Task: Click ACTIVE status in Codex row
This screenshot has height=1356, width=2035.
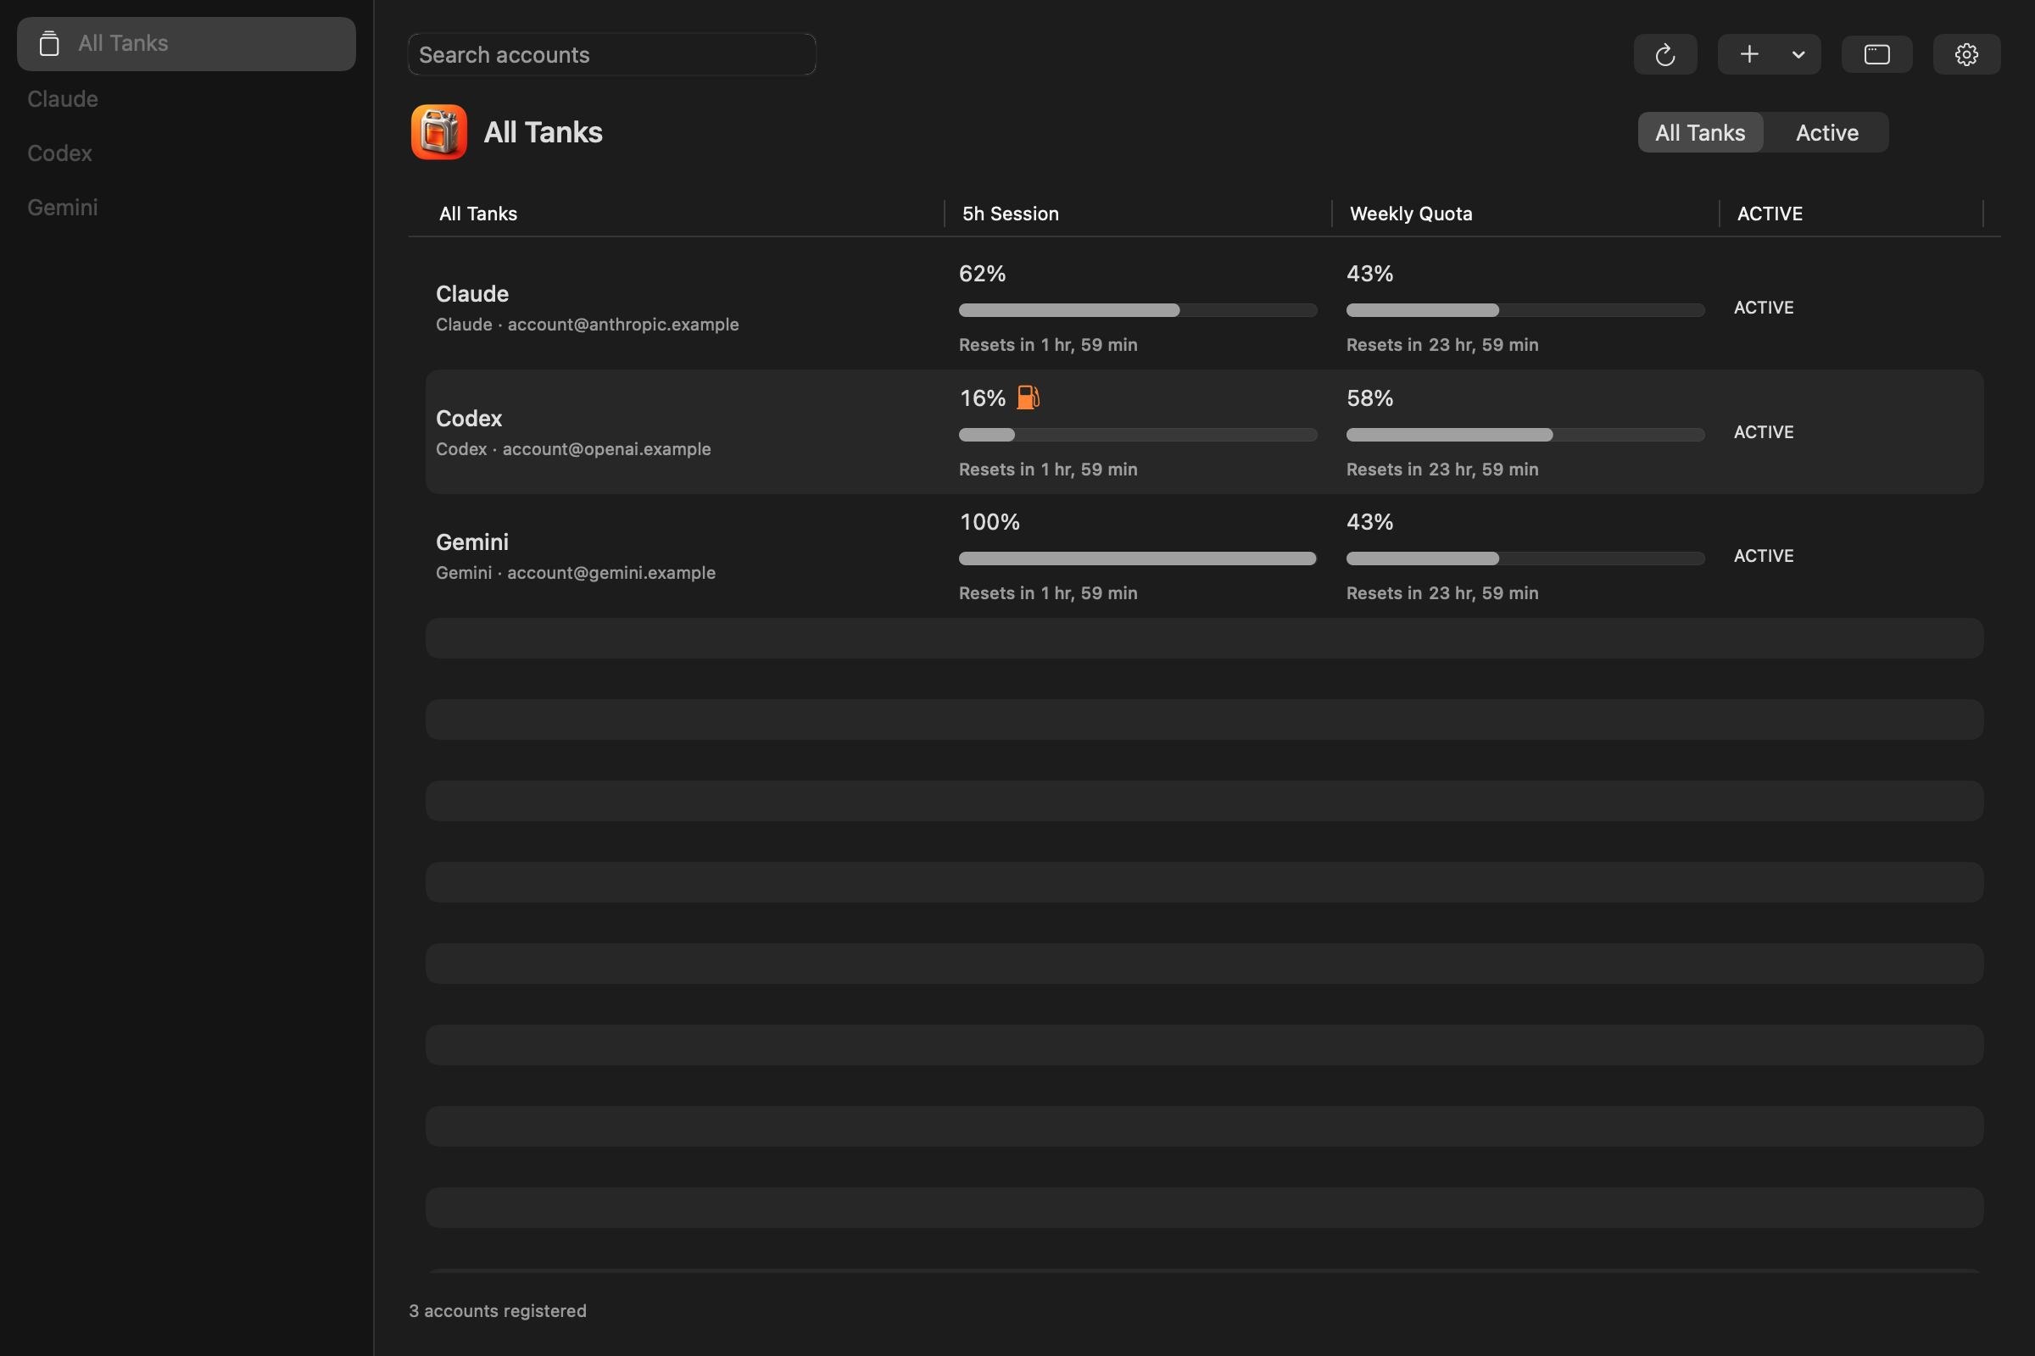Action: tap(1764, 431)
